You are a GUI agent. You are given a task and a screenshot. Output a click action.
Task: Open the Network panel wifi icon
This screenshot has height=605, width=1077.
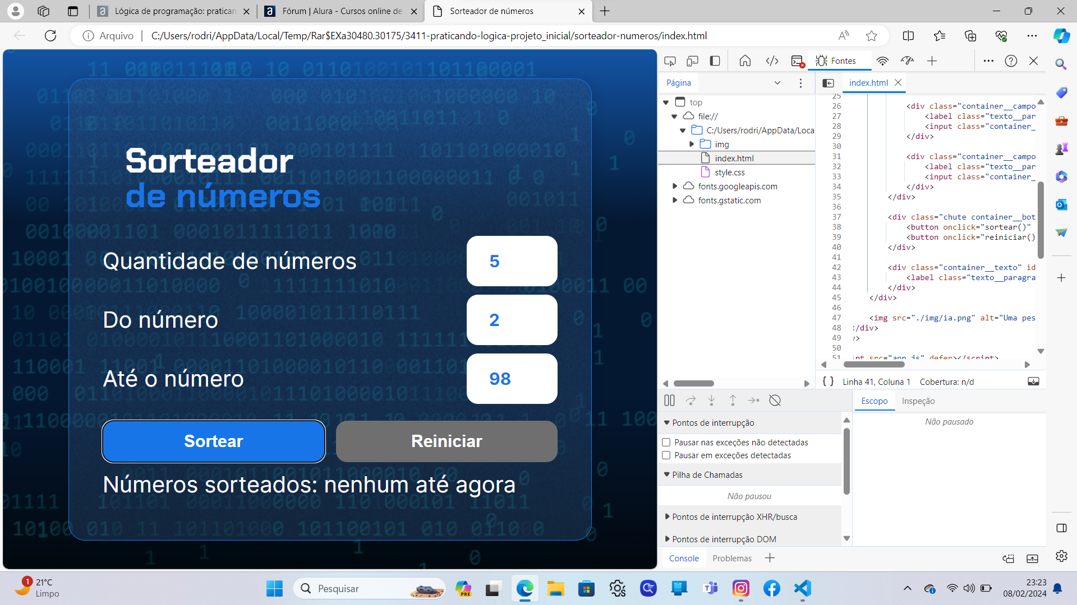point(882,61)
